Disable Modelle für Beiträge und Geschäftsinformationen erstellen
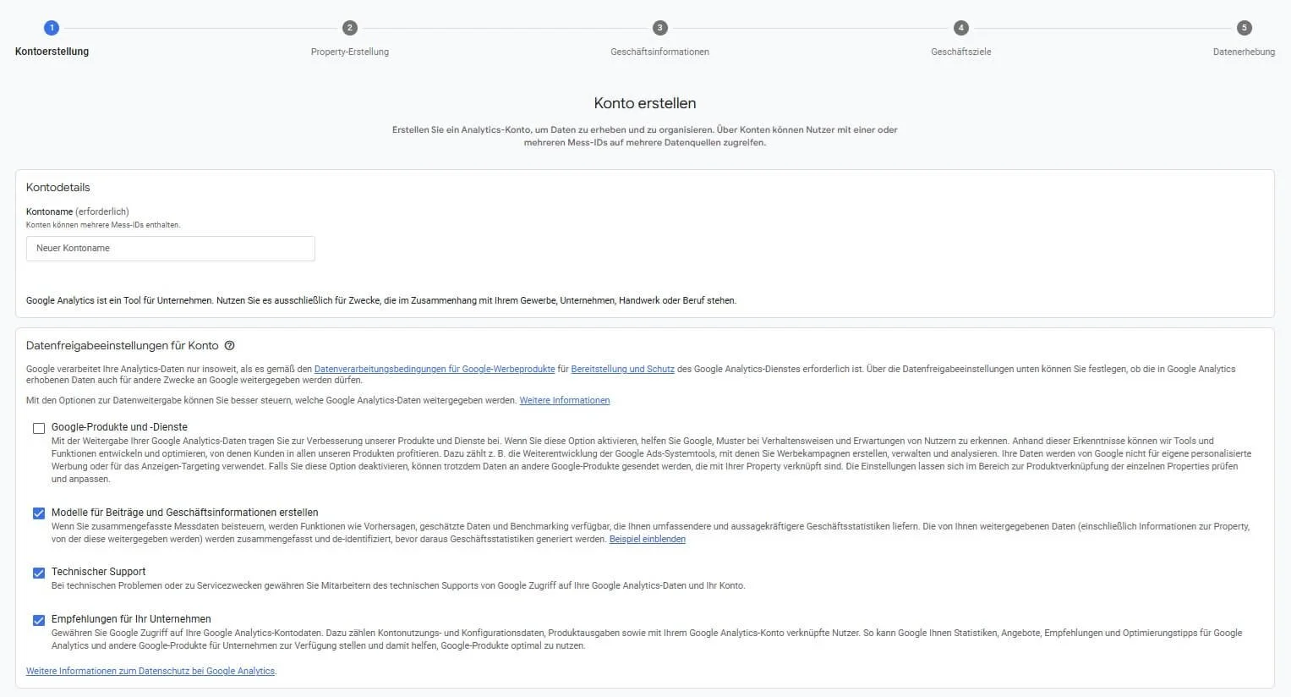Image resolution: width=1291 pixels, height=697 pixels. [38, 513]
